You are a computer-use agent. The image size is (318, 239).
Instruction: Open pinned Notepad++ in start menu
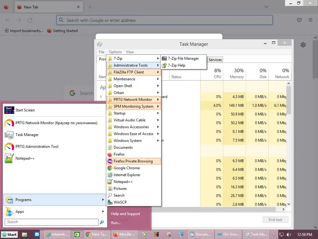point(54,158)
